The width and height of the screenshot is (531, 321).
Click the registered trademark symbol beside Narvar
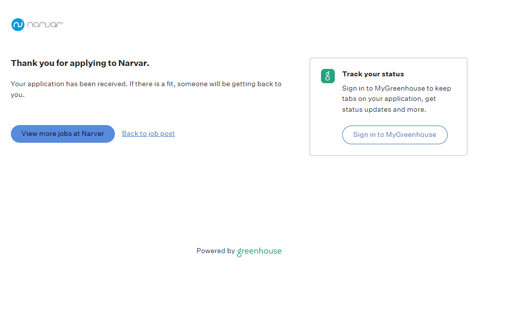click(x=63, y=22)
